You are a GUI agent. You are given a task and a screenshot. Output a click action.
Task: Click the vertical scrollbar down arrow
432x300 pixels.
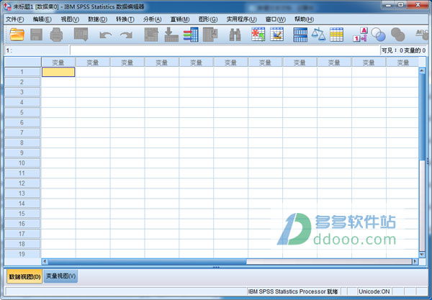[422, 255]
